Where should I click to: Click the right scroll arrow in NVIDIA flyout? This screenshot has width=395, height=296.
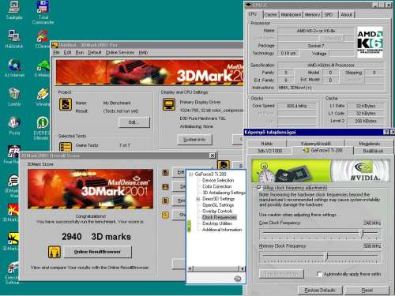click(x=243, y=268)
